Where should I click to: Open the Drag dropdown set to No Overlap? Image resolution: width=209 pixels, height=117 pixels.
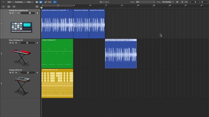tap(168, 2)
